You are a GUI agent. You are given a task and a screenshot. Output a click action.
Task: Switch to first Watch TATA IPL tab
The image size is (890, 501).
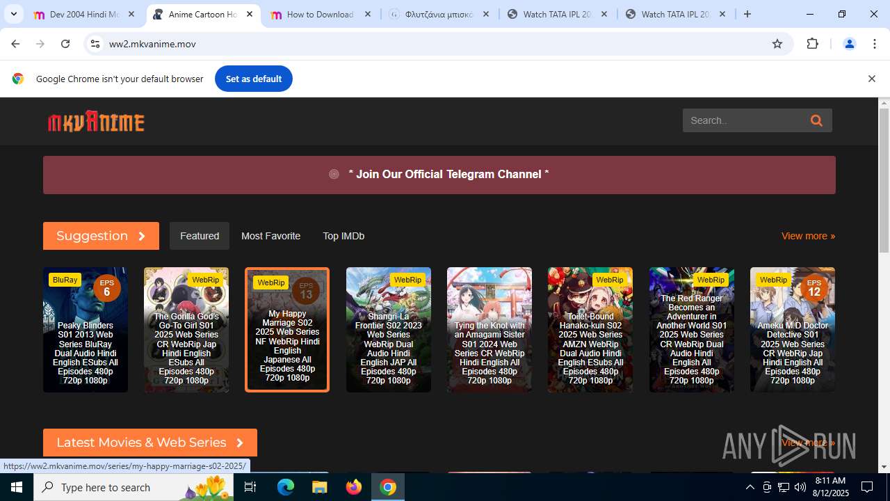click(558, 14)
